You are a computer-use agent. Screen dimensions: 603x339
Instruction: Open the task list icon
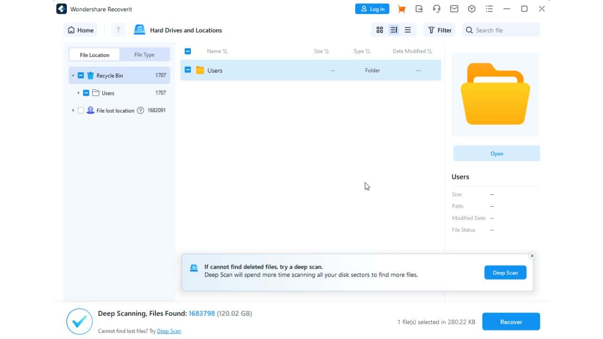click(x=489, y=8)
